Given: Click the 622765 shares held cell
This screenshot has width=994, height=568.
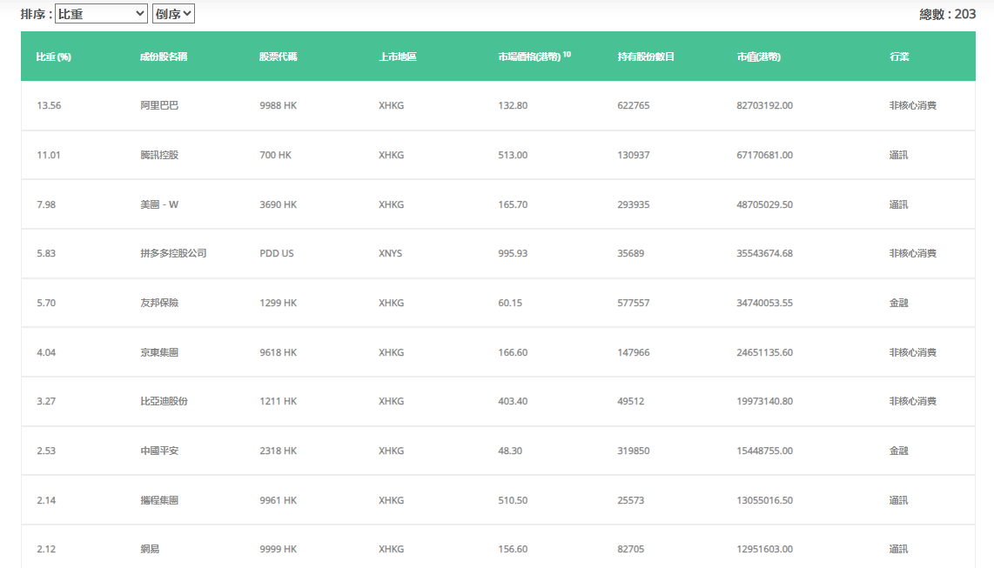Looking at the screenshot, I should (634, 106).
